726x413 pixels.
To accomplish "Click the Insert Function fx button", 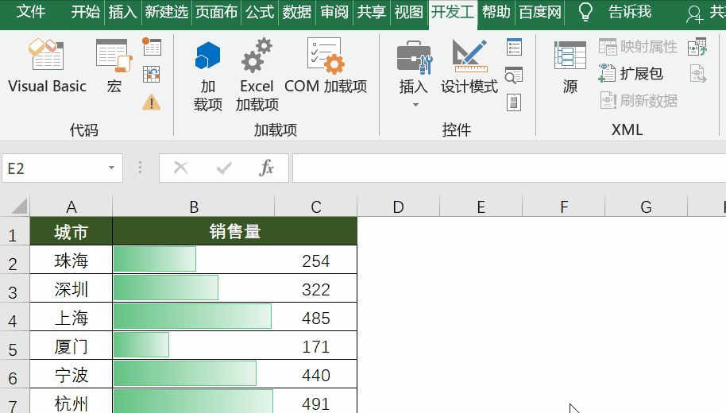I will [267, 168].
